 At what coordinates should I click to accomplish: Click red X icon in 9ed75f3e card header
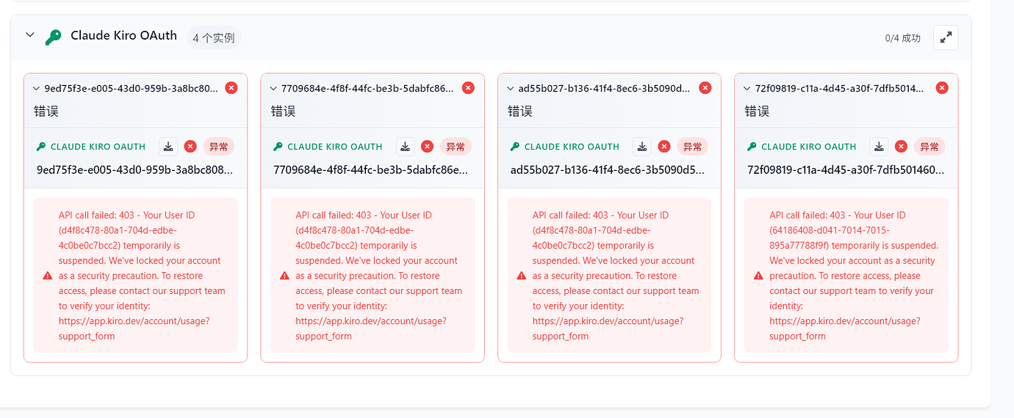231,88
